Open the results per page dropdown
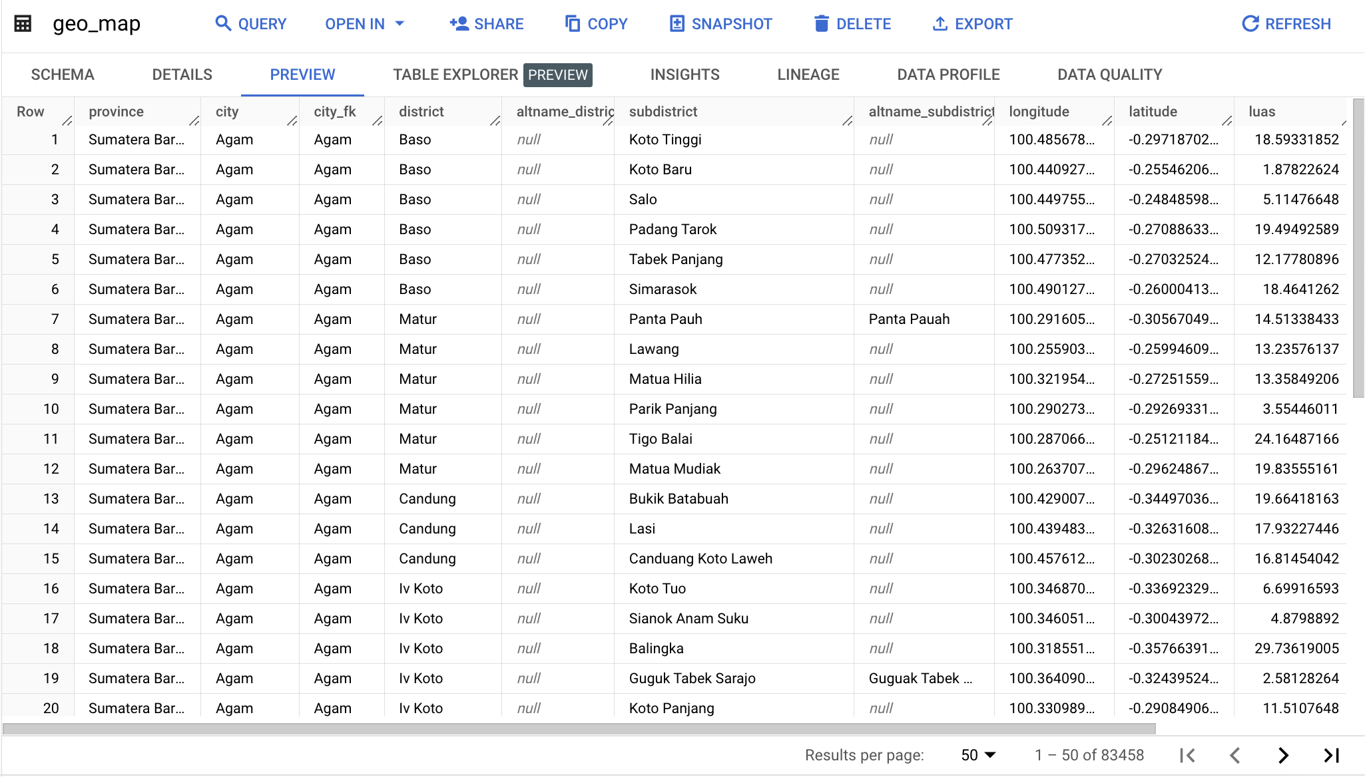 [978, 755]
